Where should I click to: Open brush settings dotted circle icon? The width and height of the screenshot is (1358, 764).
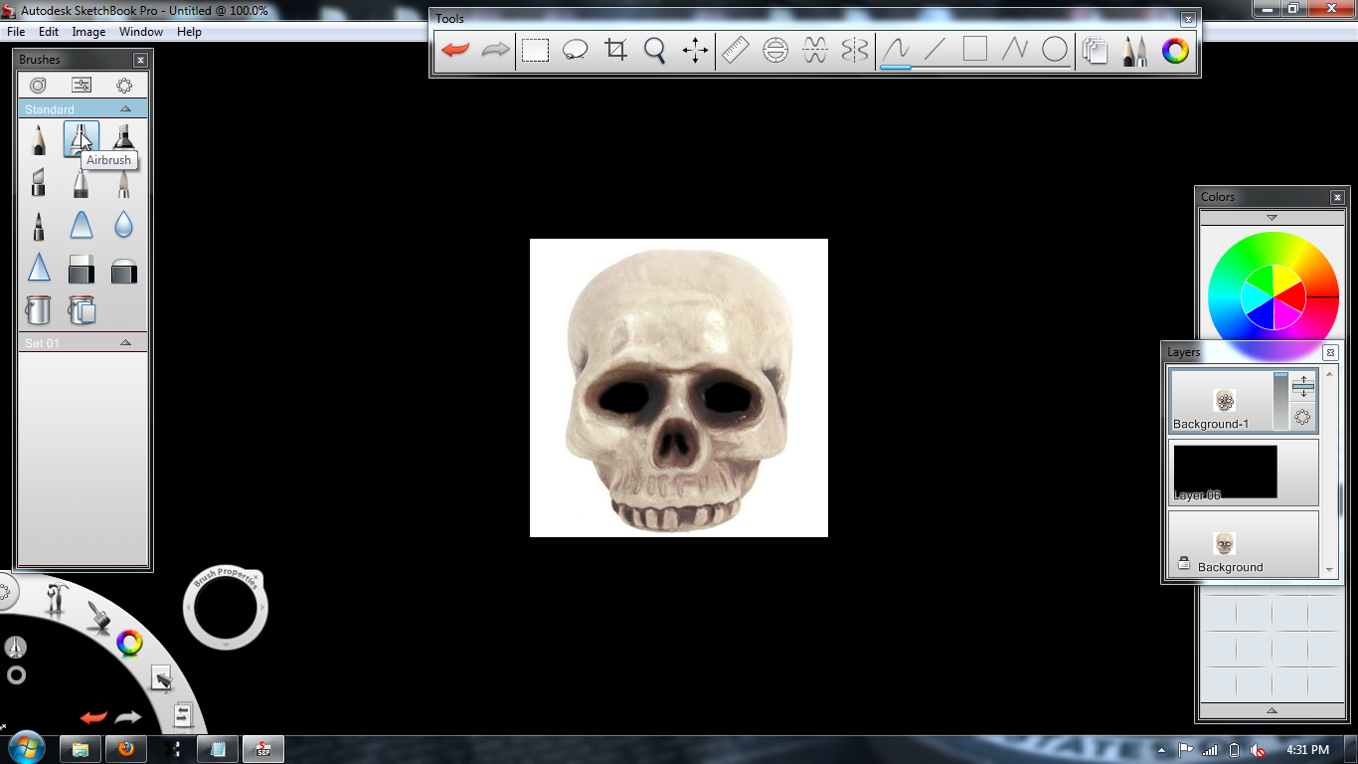point(124,86)
